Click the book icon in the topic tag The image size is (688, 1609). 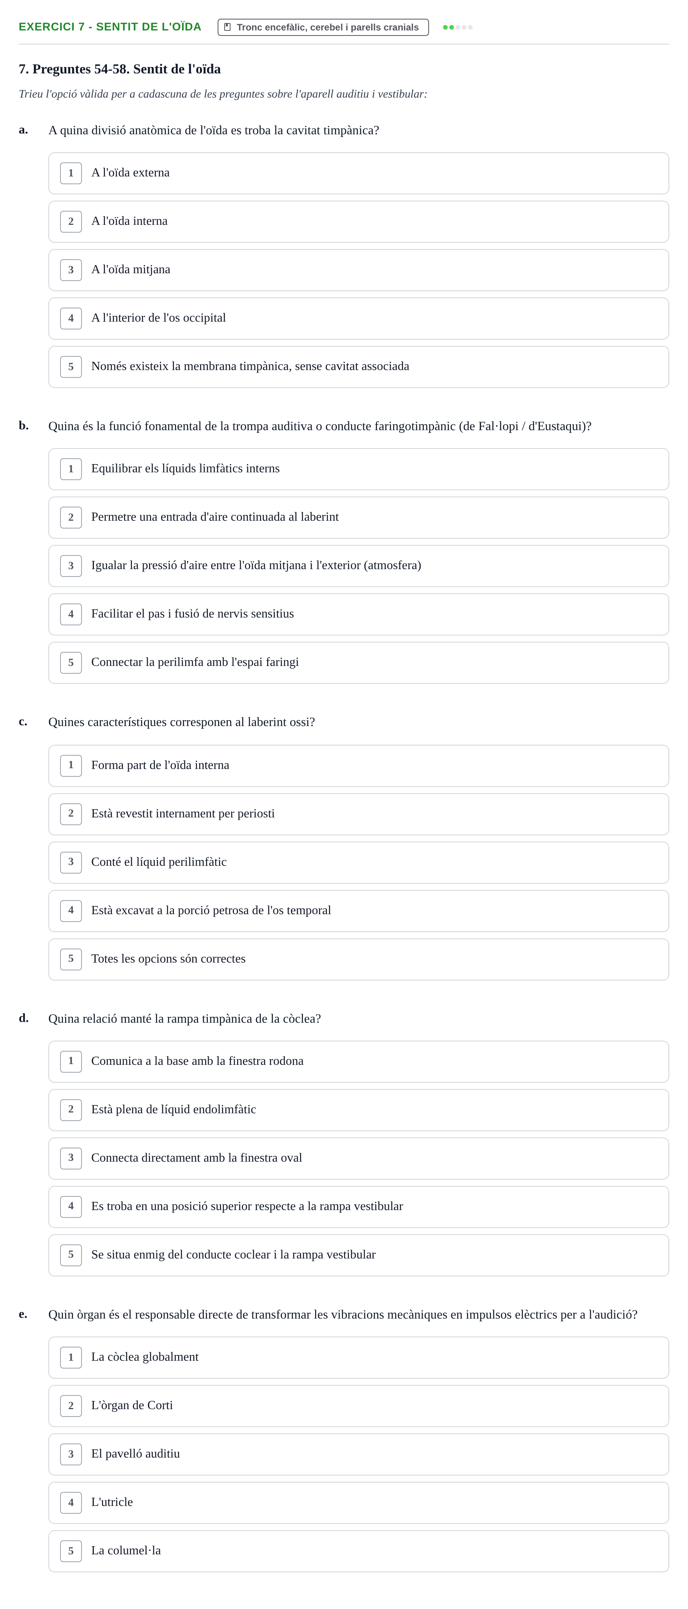[x=227, y=27]
